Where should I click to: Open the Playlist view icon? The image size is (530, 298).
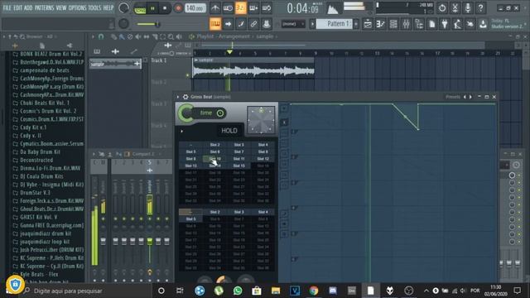click(368, 24)
